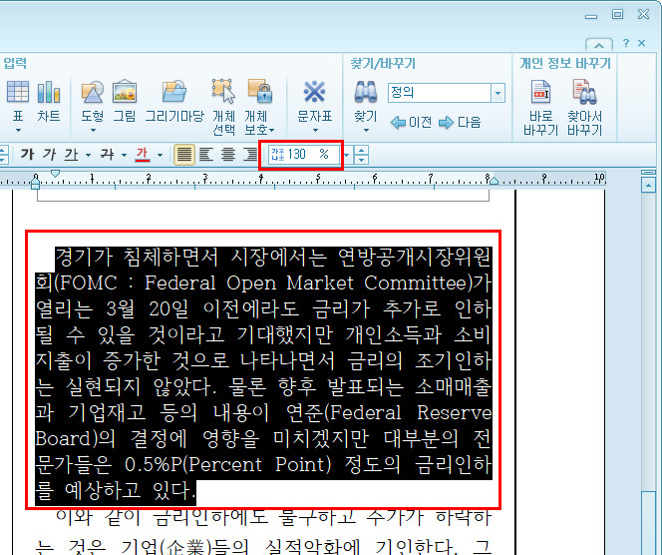This screenshot has height=555, width=662.
Task: Click the 찾기/바꾸기 group label
Action: point(383,64)
